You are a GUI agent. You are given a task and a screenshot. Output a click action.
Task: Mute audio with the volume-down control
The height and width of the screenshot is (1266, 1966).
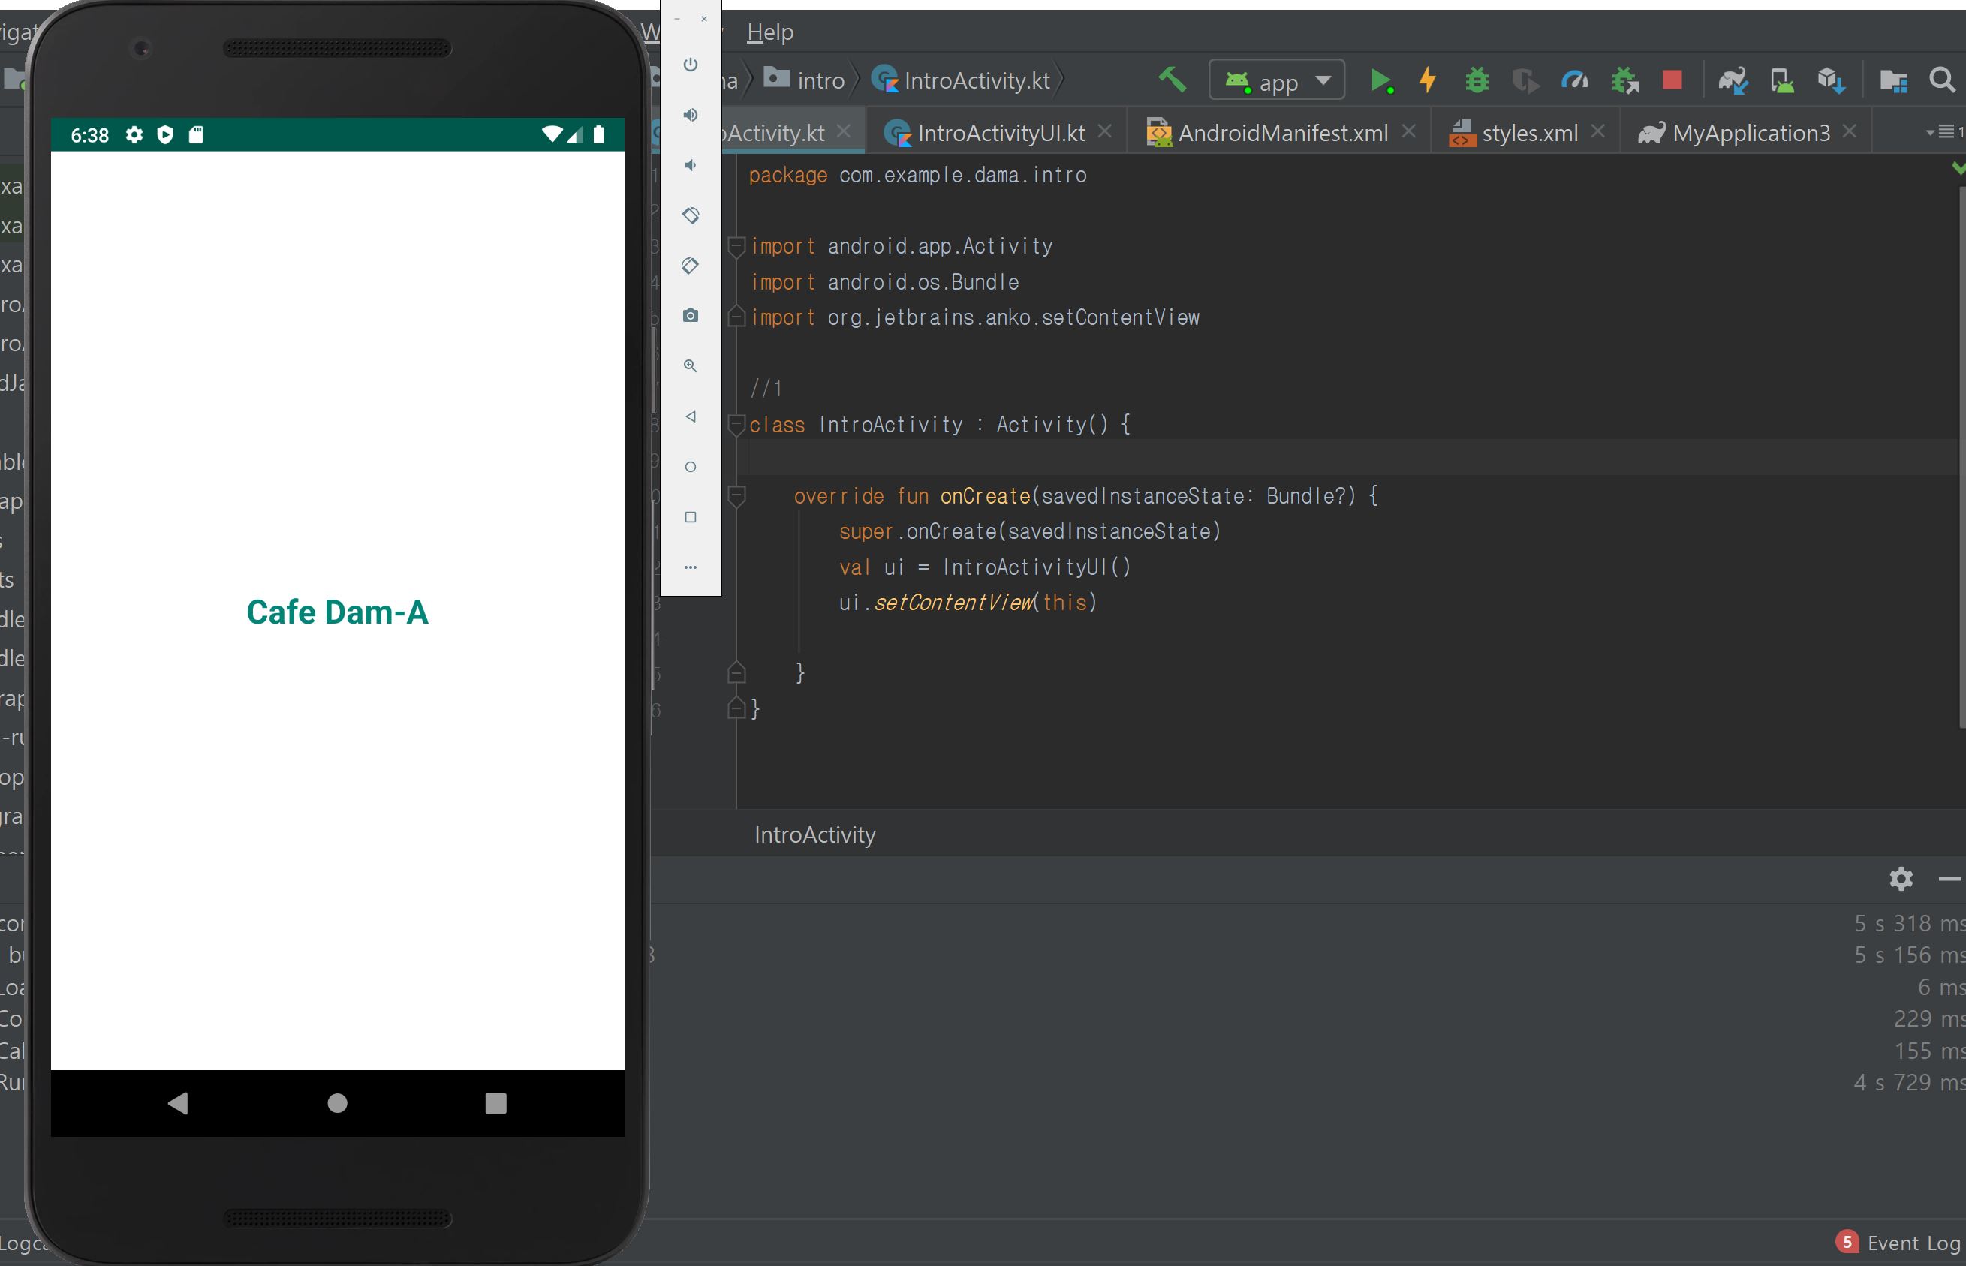click(x=691, y=164)
